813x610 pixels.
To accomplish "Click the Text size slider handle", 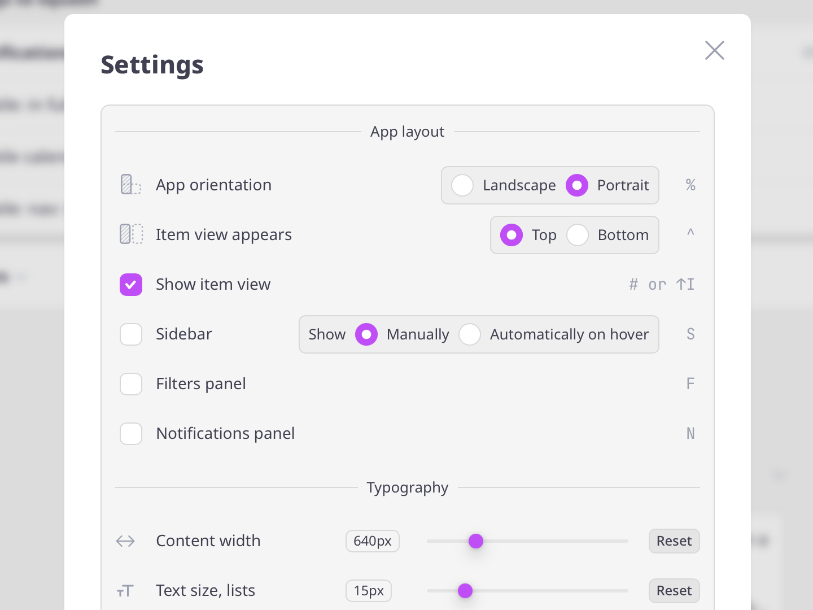I will (465, 590).
